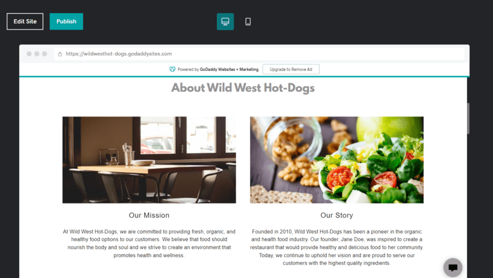Click the Our Story paragraph text
Viewport: 493px width, 278px height.
[336, 247]
